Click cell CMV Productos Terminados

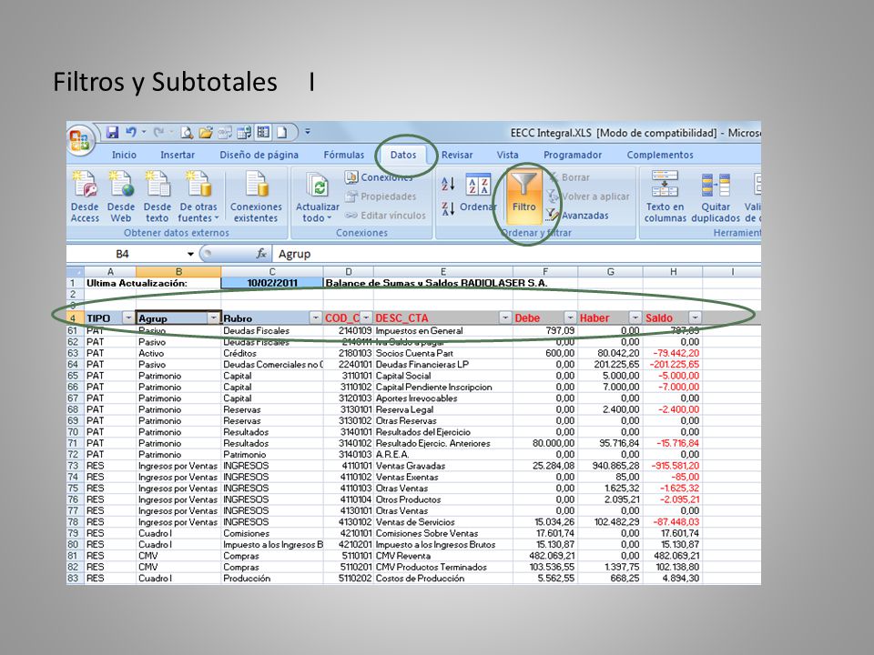click(x=443, y=567)
